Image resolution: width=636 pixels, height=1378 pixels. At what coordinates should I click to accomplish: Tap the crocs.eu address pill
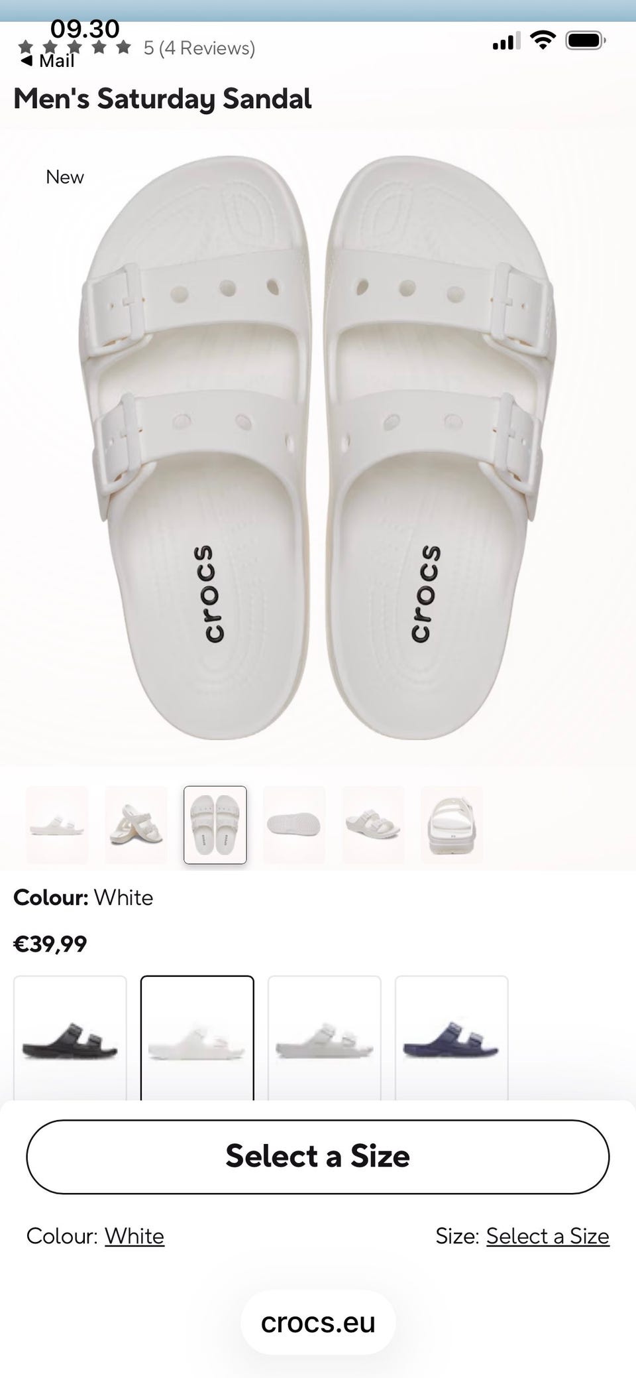click(x=318, y=1322)
